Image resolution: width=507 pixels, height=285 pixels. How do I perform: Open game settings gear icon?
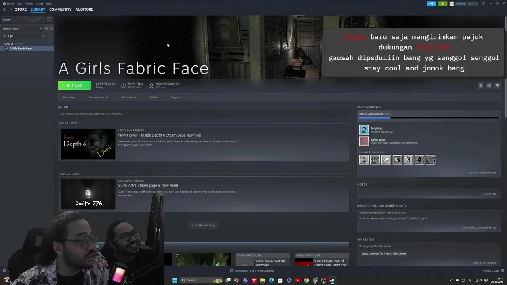point(481,85)
